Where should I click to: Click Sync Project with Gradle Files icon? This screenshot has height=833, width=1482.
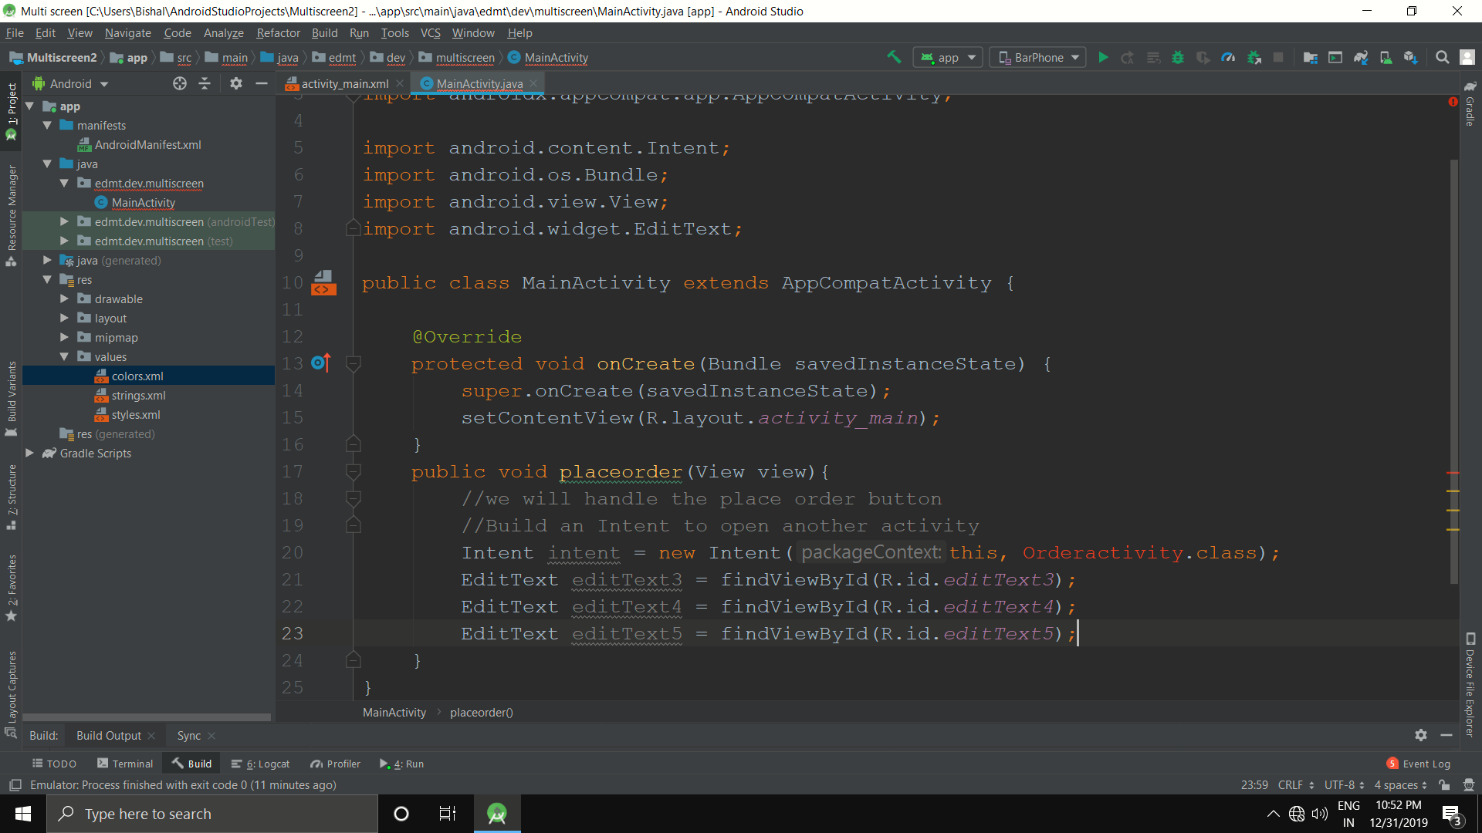1361,57
